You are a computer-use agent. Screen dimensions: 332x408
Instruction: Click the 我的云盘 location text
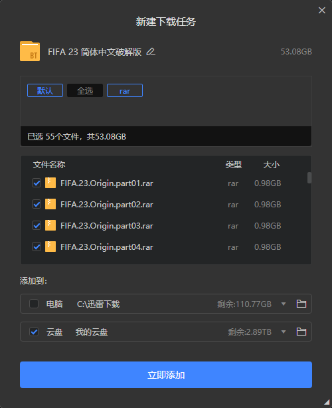(x=92, y=332)
